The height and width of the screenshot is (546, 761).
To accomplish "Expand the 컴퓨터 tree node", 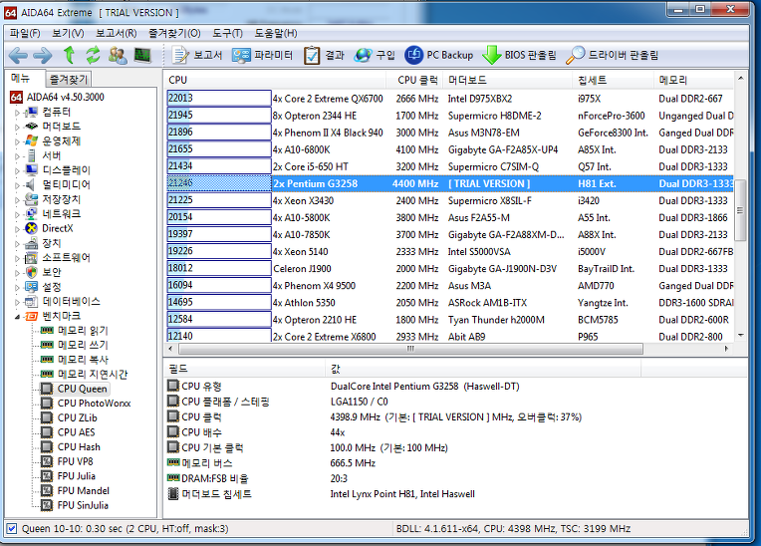I will point(17,113).
